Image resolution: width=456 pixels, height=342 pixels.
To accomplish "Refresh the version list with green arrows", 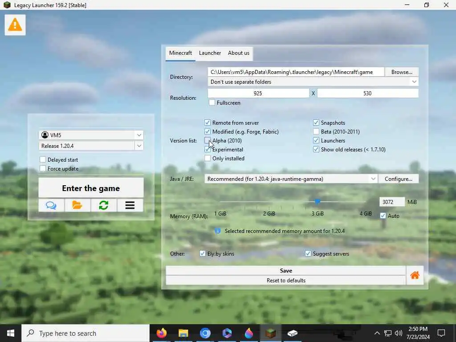I will click(103, 205).
